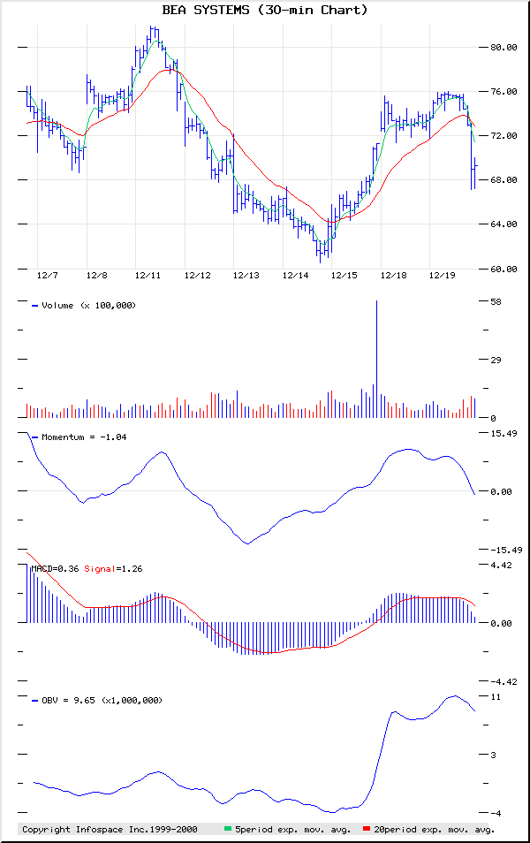Screen dimensions: 530x843
Task: Click the tallest volume spike bar
Action: tap(376, 359)
